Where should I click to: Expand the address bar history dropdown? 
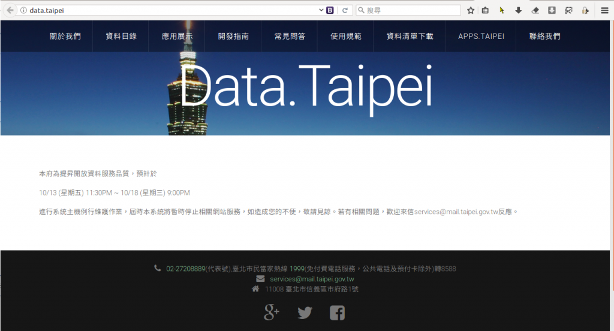click(x=321, y=10)
